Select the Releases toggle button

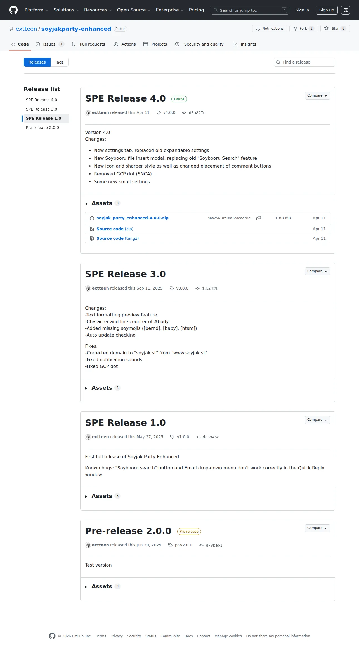pos(37,62)
